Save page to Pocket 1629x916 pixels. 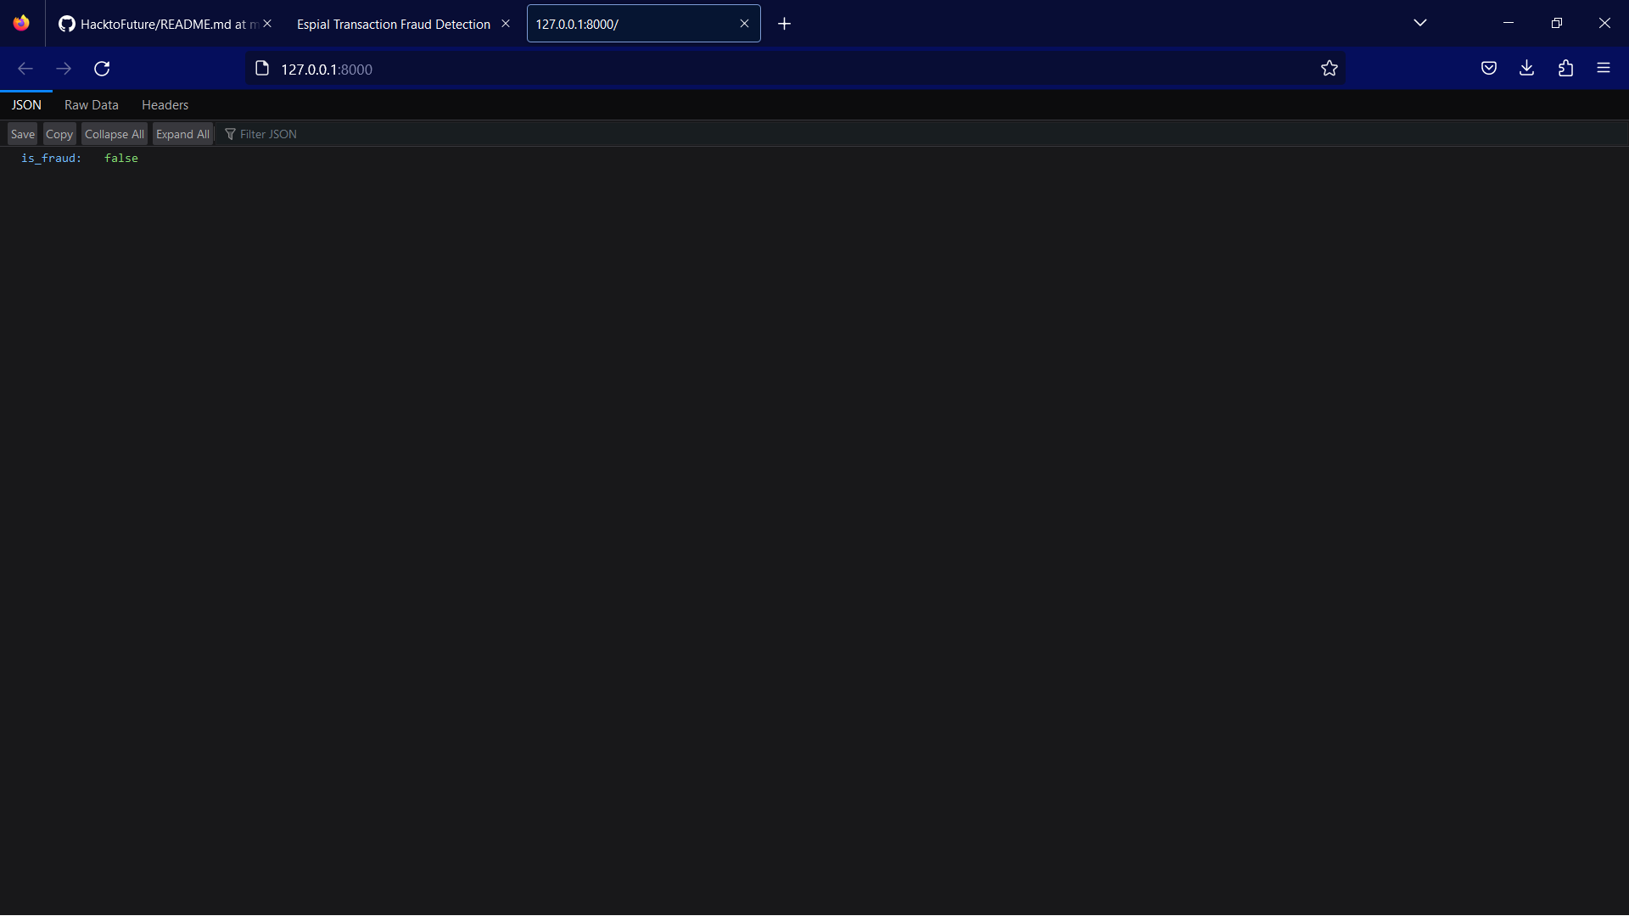click(1489, 68)
